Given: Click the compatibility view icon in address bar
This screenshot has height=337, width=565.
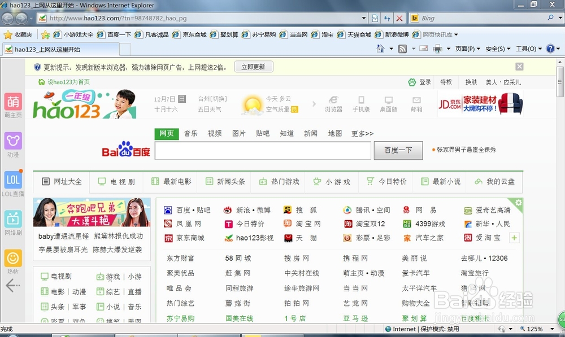Looking at the screenshot, I should pos(375,18).
